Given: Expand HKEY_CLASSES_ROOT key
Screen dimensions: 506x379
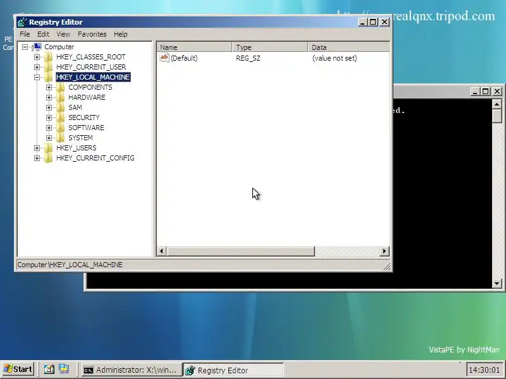Looking at the screenshot, I should pyautogui.click(x=37, y=57).
